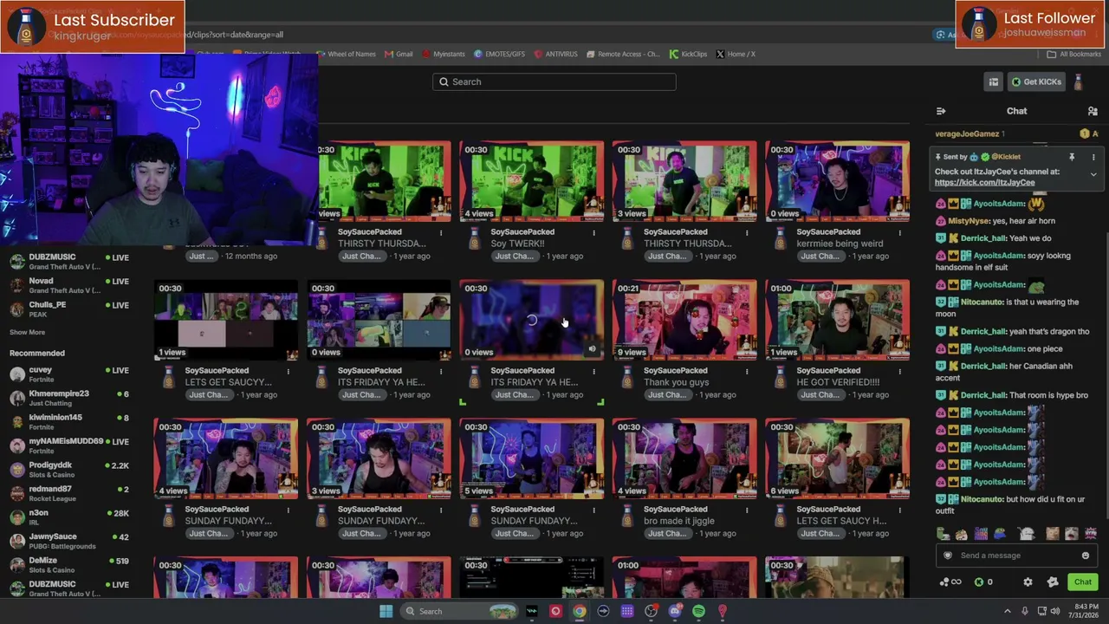The width and height of the screenshot is (1109, 624).
Task: Open options menu for Soy TWERK!! clip
Action: [x=593, y=232]
